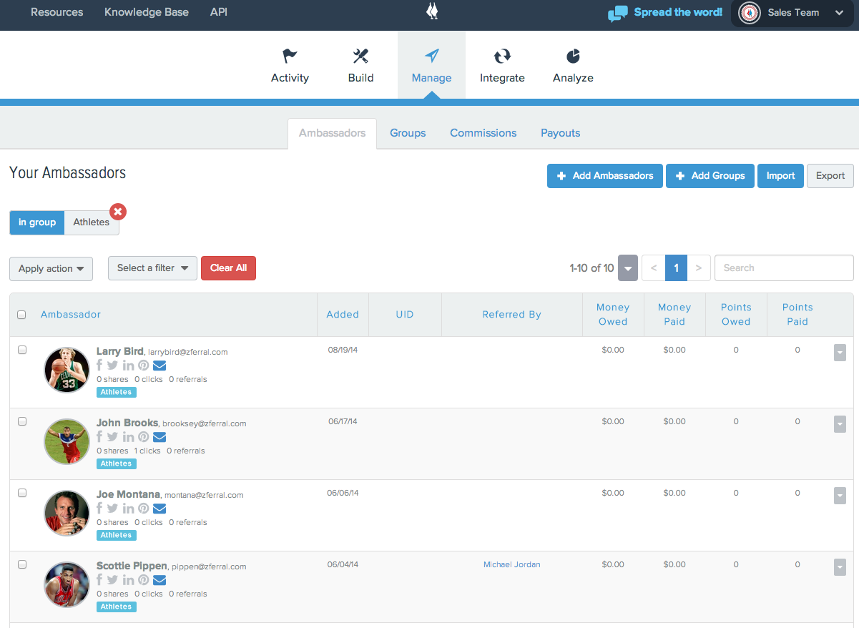Open the Integrate arrows icon
The image size is (859, 628).
(x=502, y=56)
